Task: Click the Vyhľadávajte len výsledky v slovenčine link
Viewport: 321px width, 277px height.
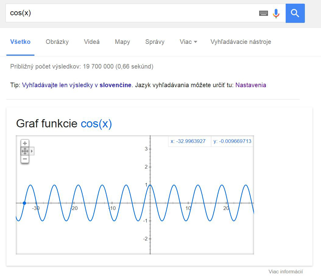Action: click(x=76, y=85)
